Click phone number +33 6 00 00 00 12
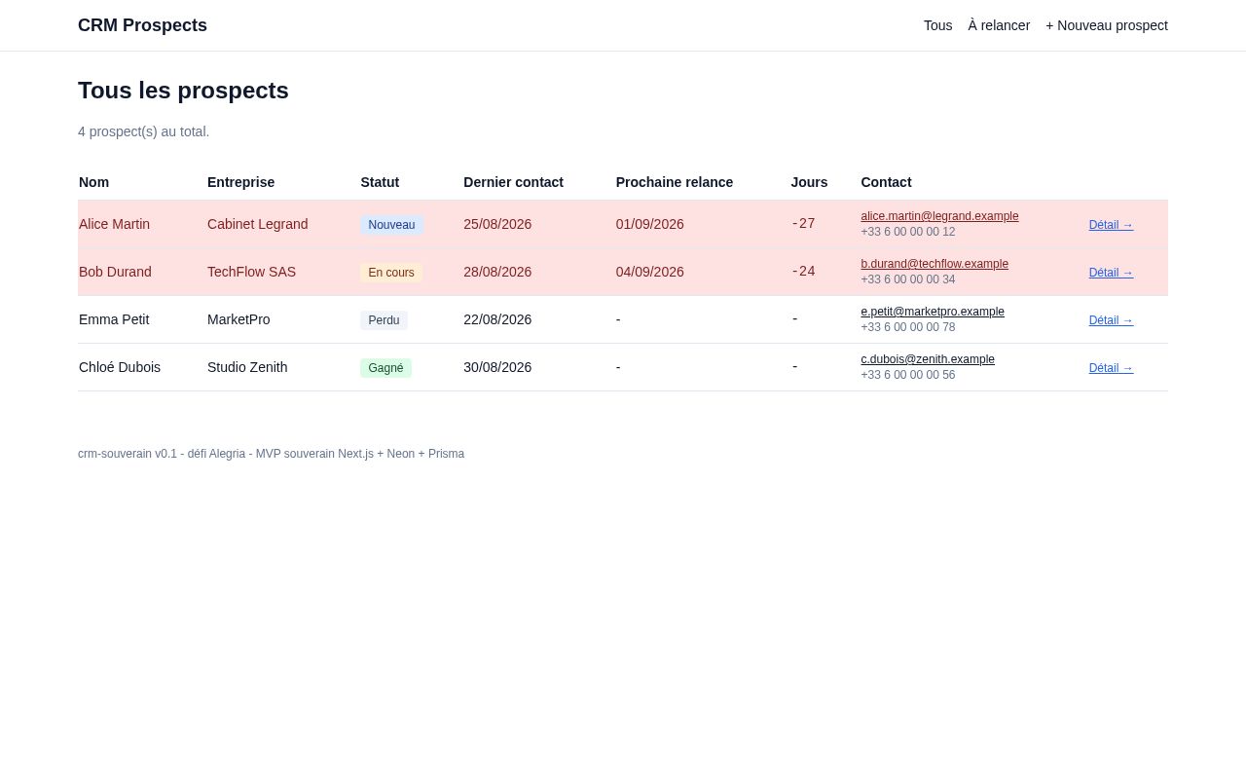The width and height of the screenshot is (1246, 779). (x=908, y=232)
